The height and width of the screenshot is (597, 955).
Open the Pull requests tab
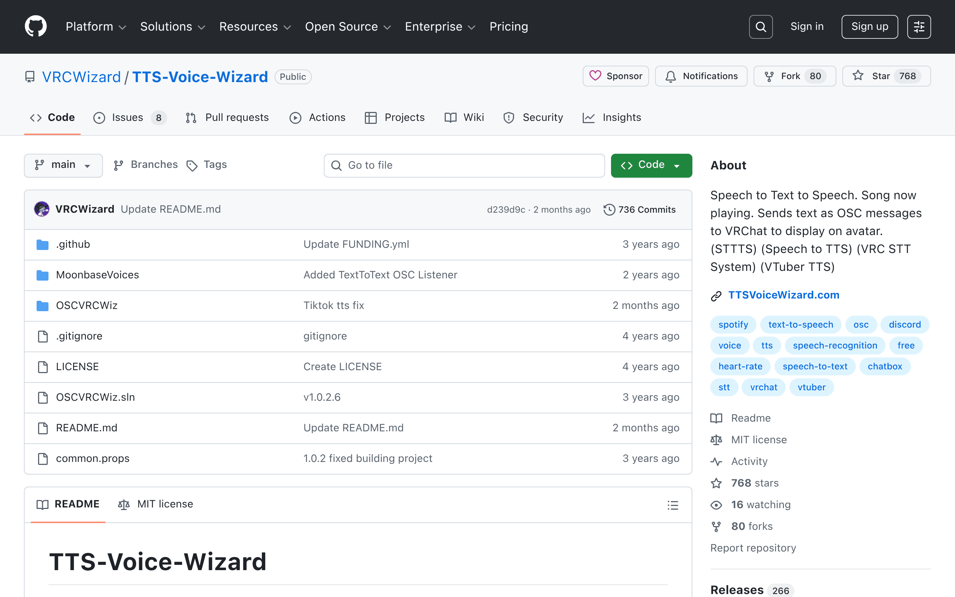coord(227,118)
